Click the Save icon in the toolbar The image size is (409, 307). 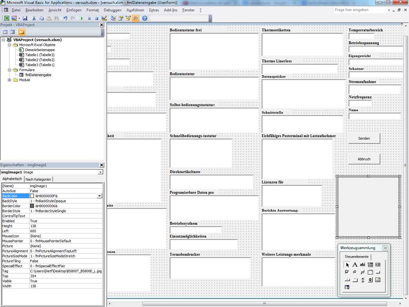pyautogui.click(x=25, y=18)
